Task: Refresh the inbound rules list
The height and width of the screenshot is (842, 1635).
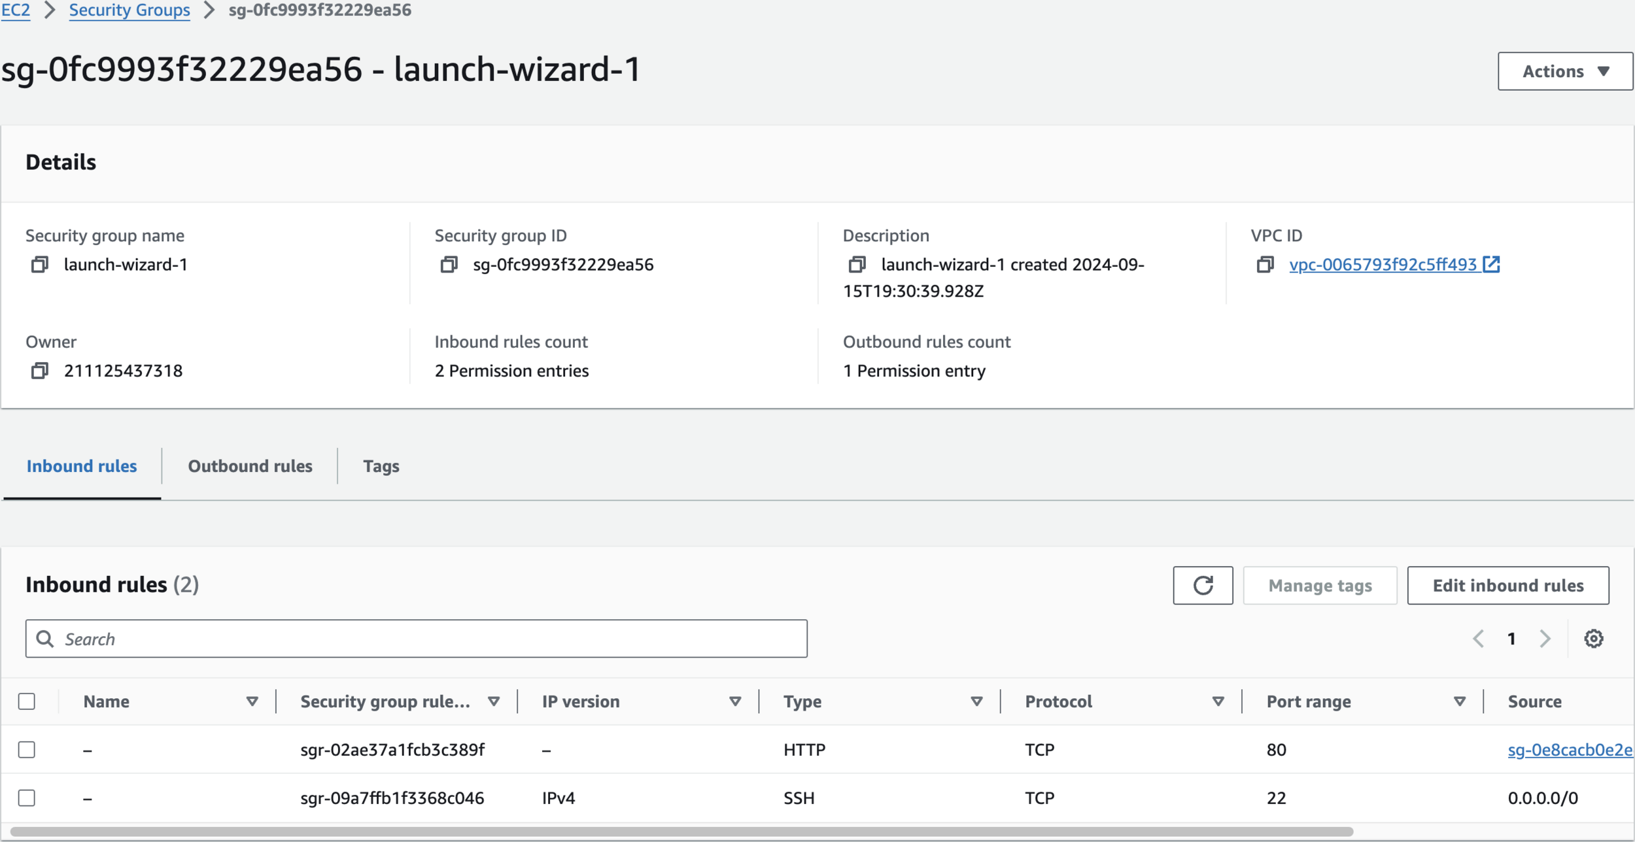Action: [1202, 585]
